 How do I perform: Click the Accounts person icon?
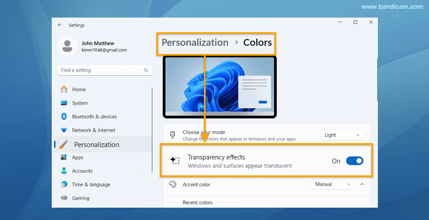pos(63,171)
